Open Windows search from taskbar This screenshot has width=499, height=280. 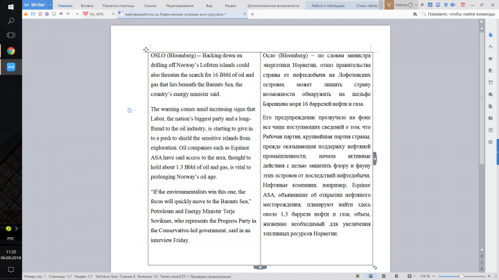click(11, 21)
